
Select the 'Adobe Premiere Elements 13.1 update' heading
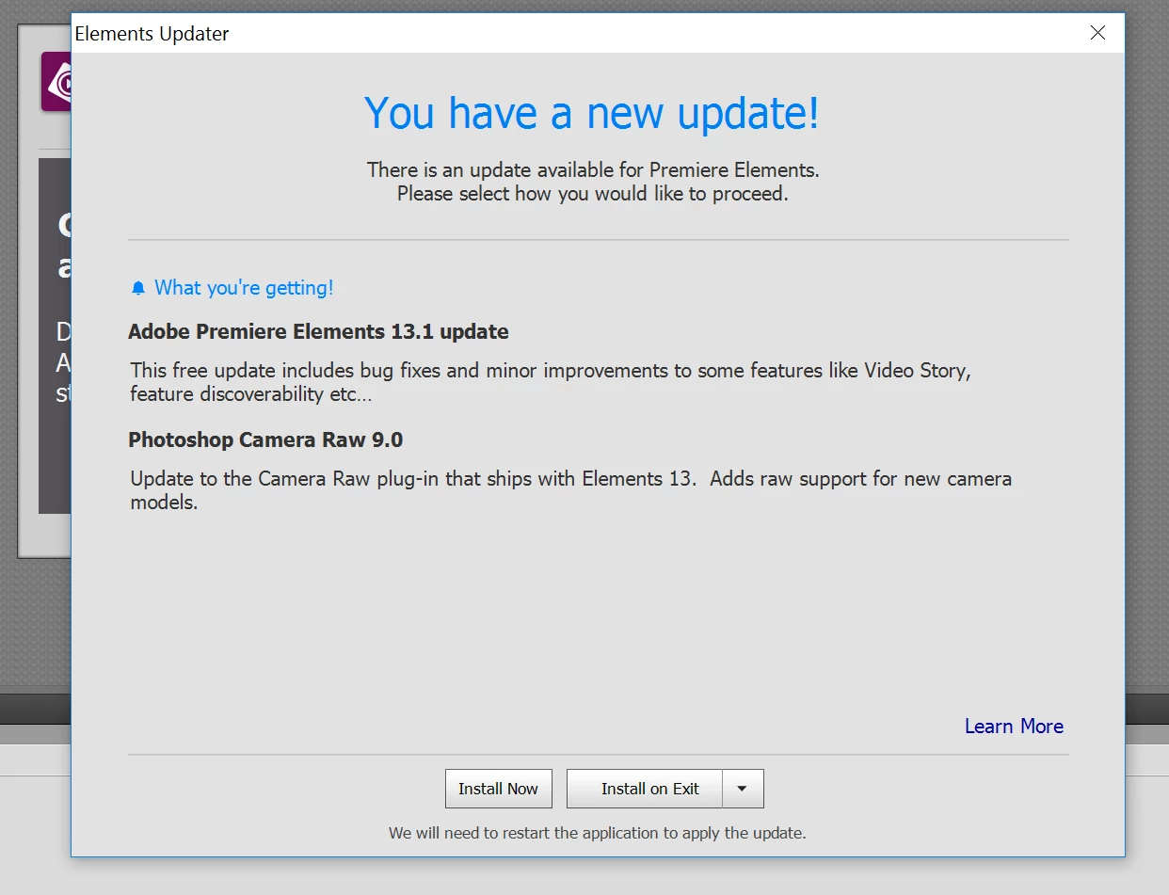318,332
